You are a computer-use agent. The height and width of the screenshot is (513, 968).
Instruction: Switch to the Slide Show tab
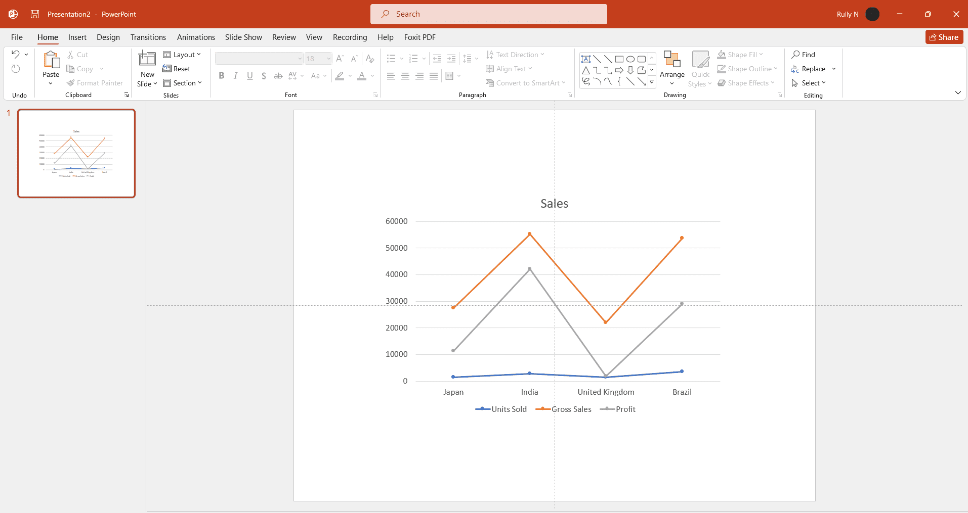click(243, 37)
